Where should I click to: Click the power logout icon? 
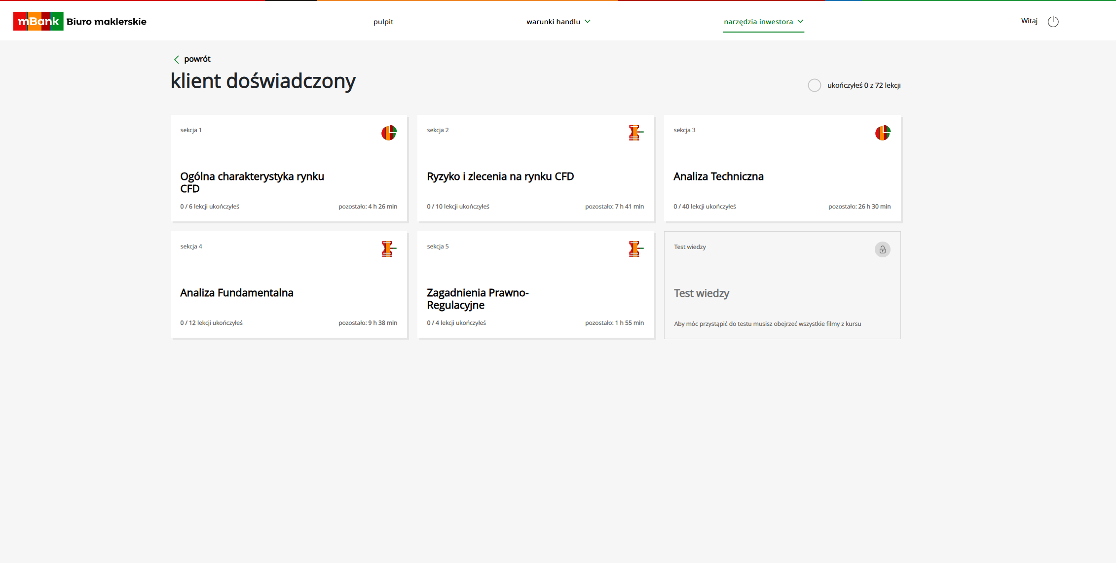click(x=1053, y=21)
